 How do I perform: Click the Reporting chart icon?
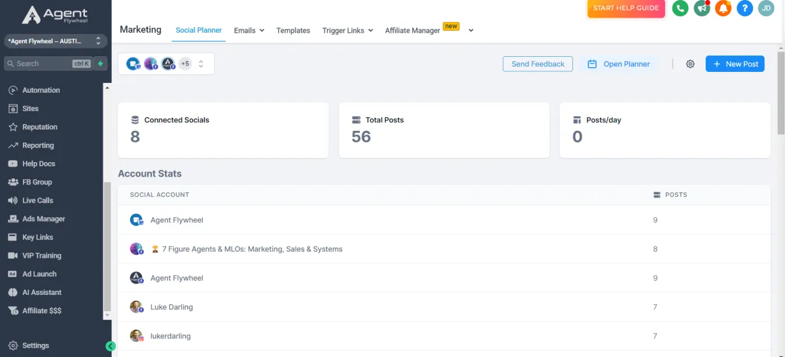(x=12, y=145)
